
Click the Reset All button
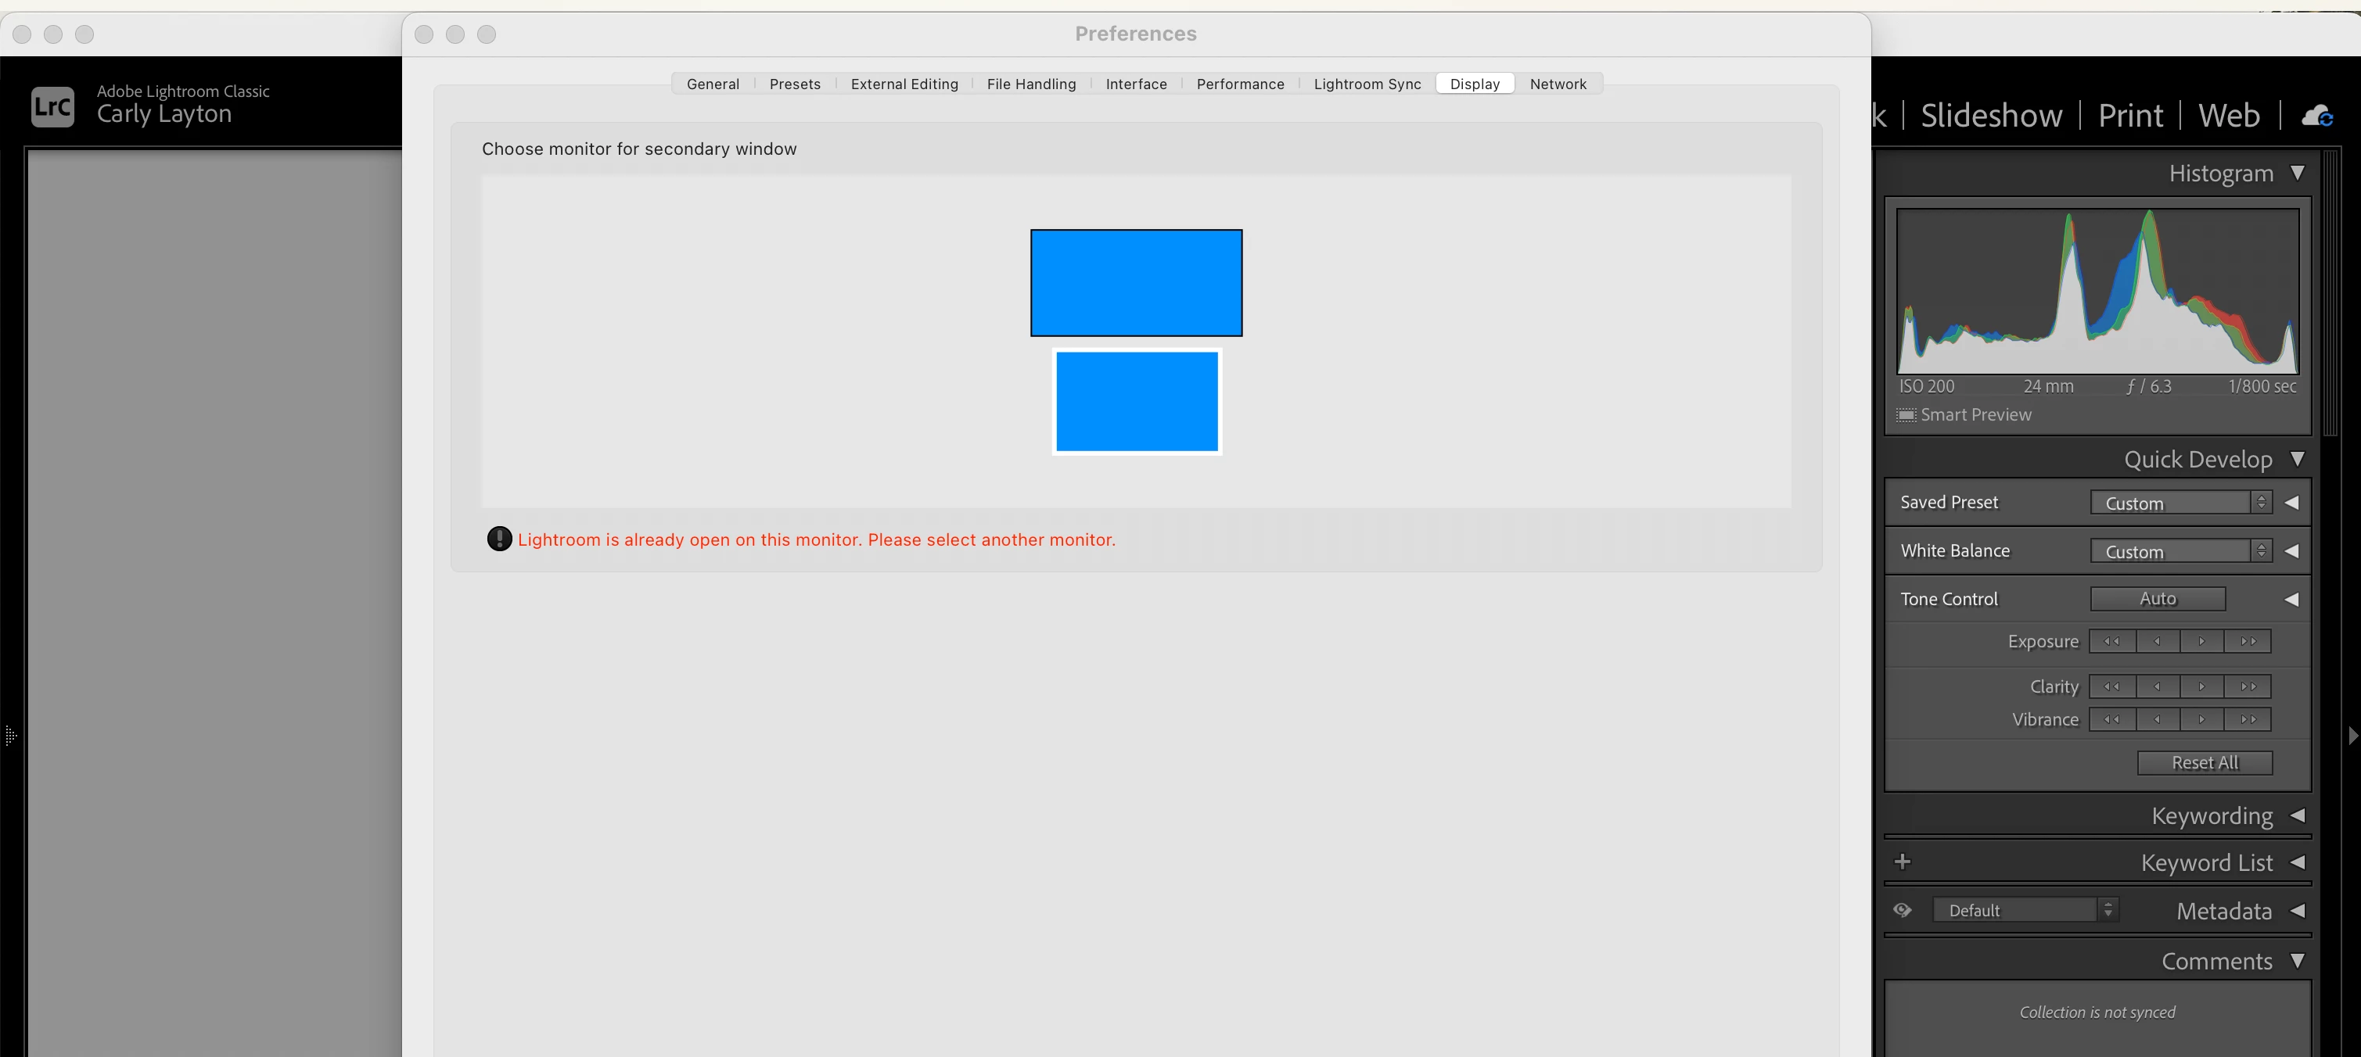2205,762
